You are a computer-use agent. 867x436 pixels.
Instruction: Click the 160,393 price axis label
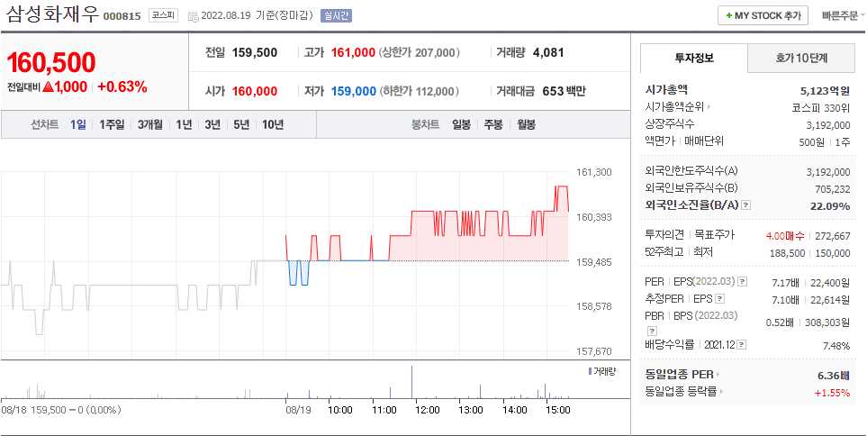[595, 217]
